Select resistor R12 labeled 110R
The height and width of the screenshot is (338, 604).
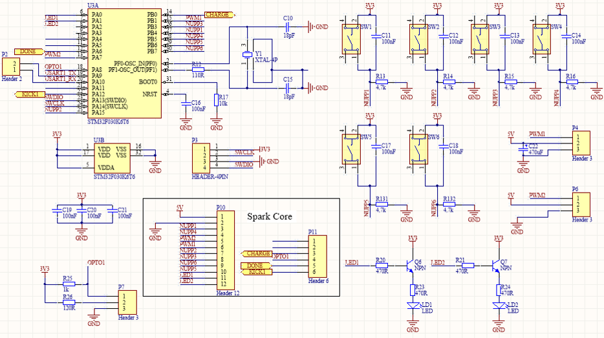pyautogui.click(x=197, y=69)
